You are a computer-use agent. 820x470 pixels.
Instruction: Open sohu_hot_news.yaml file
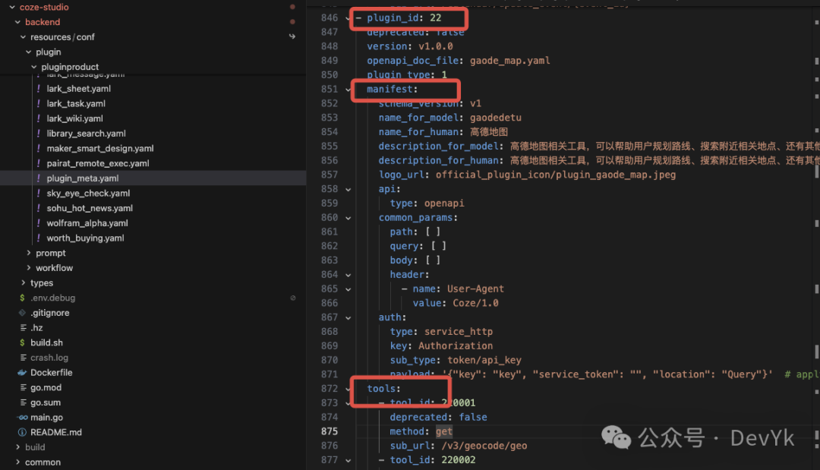coord(90,208)
